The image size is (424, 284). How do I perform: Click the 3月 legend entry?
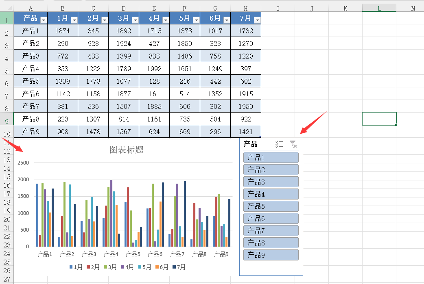pos(110,267)
